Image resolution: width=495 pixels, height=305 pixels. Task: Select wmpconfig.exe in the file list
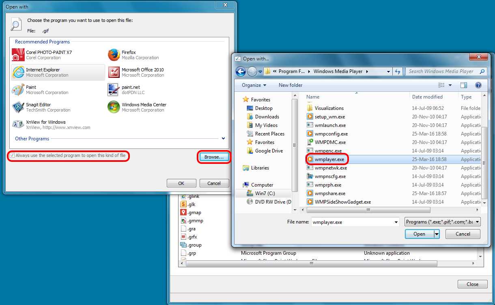331,134
